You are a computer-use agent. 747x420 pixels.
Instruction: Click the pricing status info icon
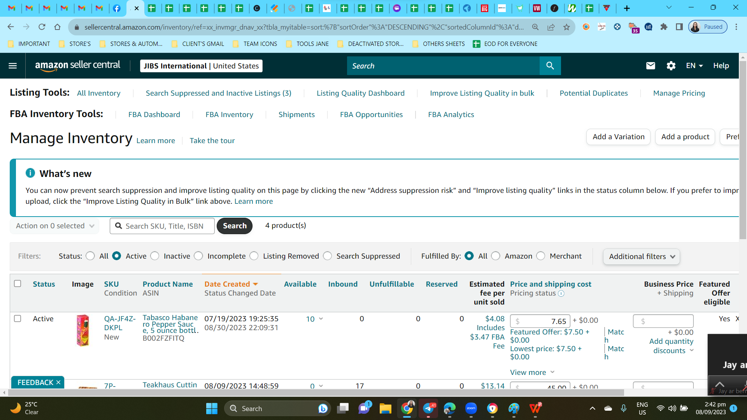[x=561, y=294]
